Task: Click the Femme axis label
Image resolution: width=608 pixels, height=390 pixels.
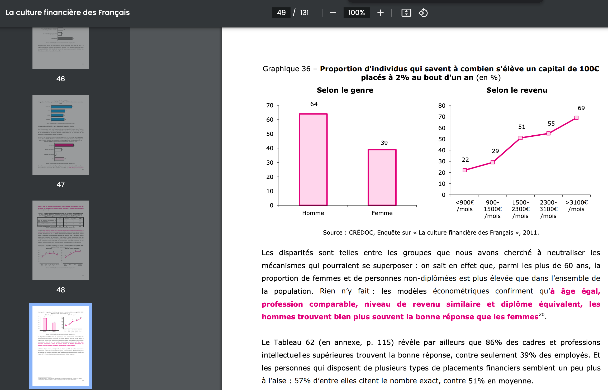Action: coord(382,213)
